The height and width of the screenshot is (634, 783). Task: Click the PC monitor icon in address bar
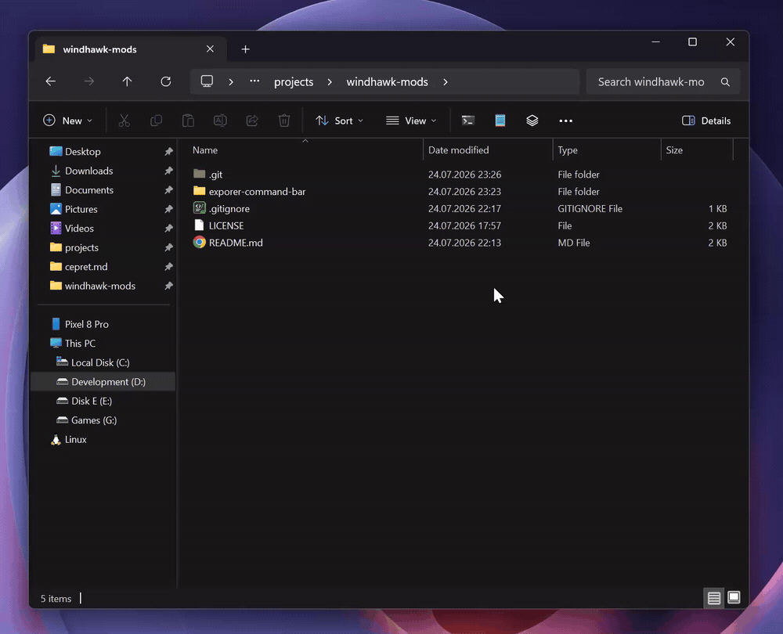point(207,81)
